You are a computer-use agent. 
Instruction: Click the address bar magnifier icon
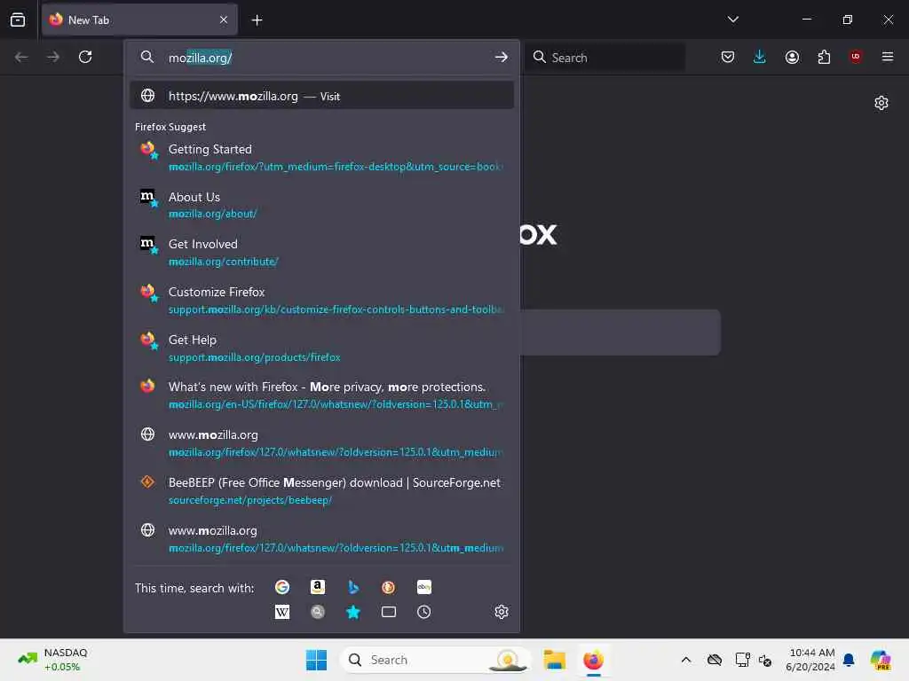coord(147,57)
